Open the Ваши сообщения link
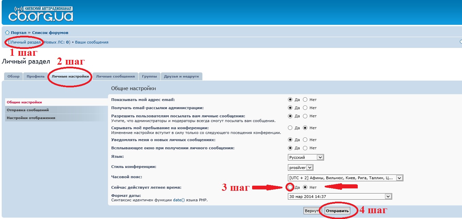Screen dimensions: 462x219 coord(91,42)
